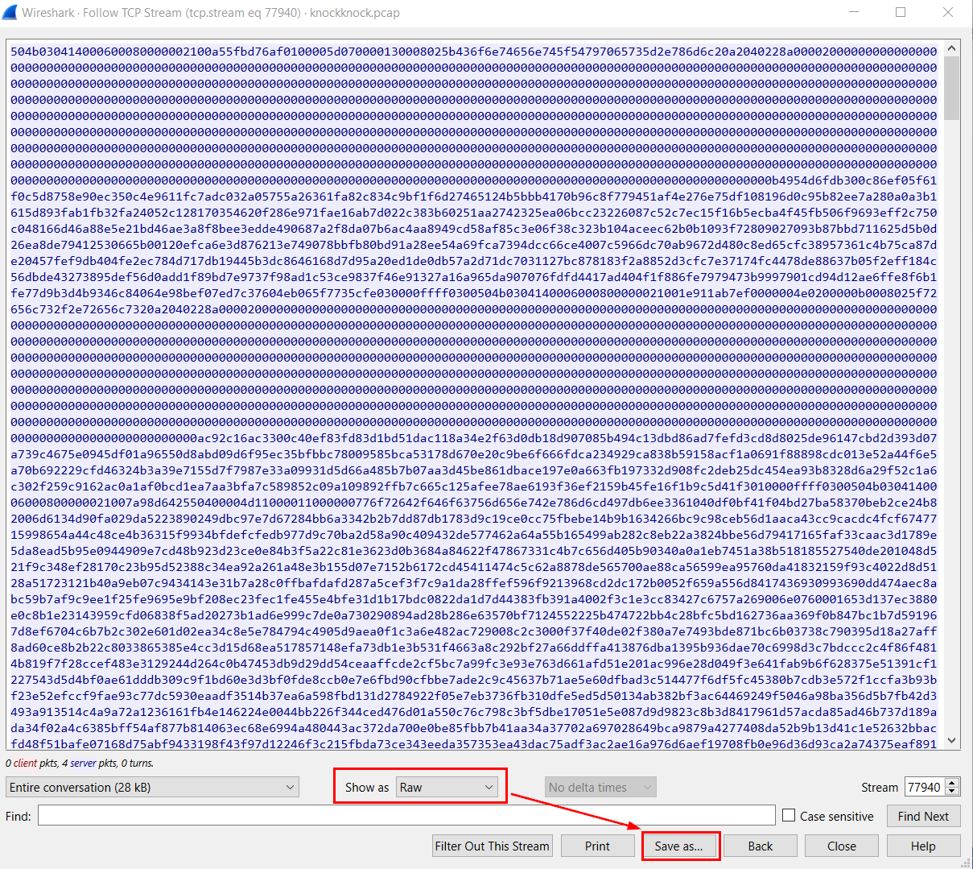Click the Wireshark icon in the title bar
Viewport: 973px width, 869px height.
pos(11,12)
